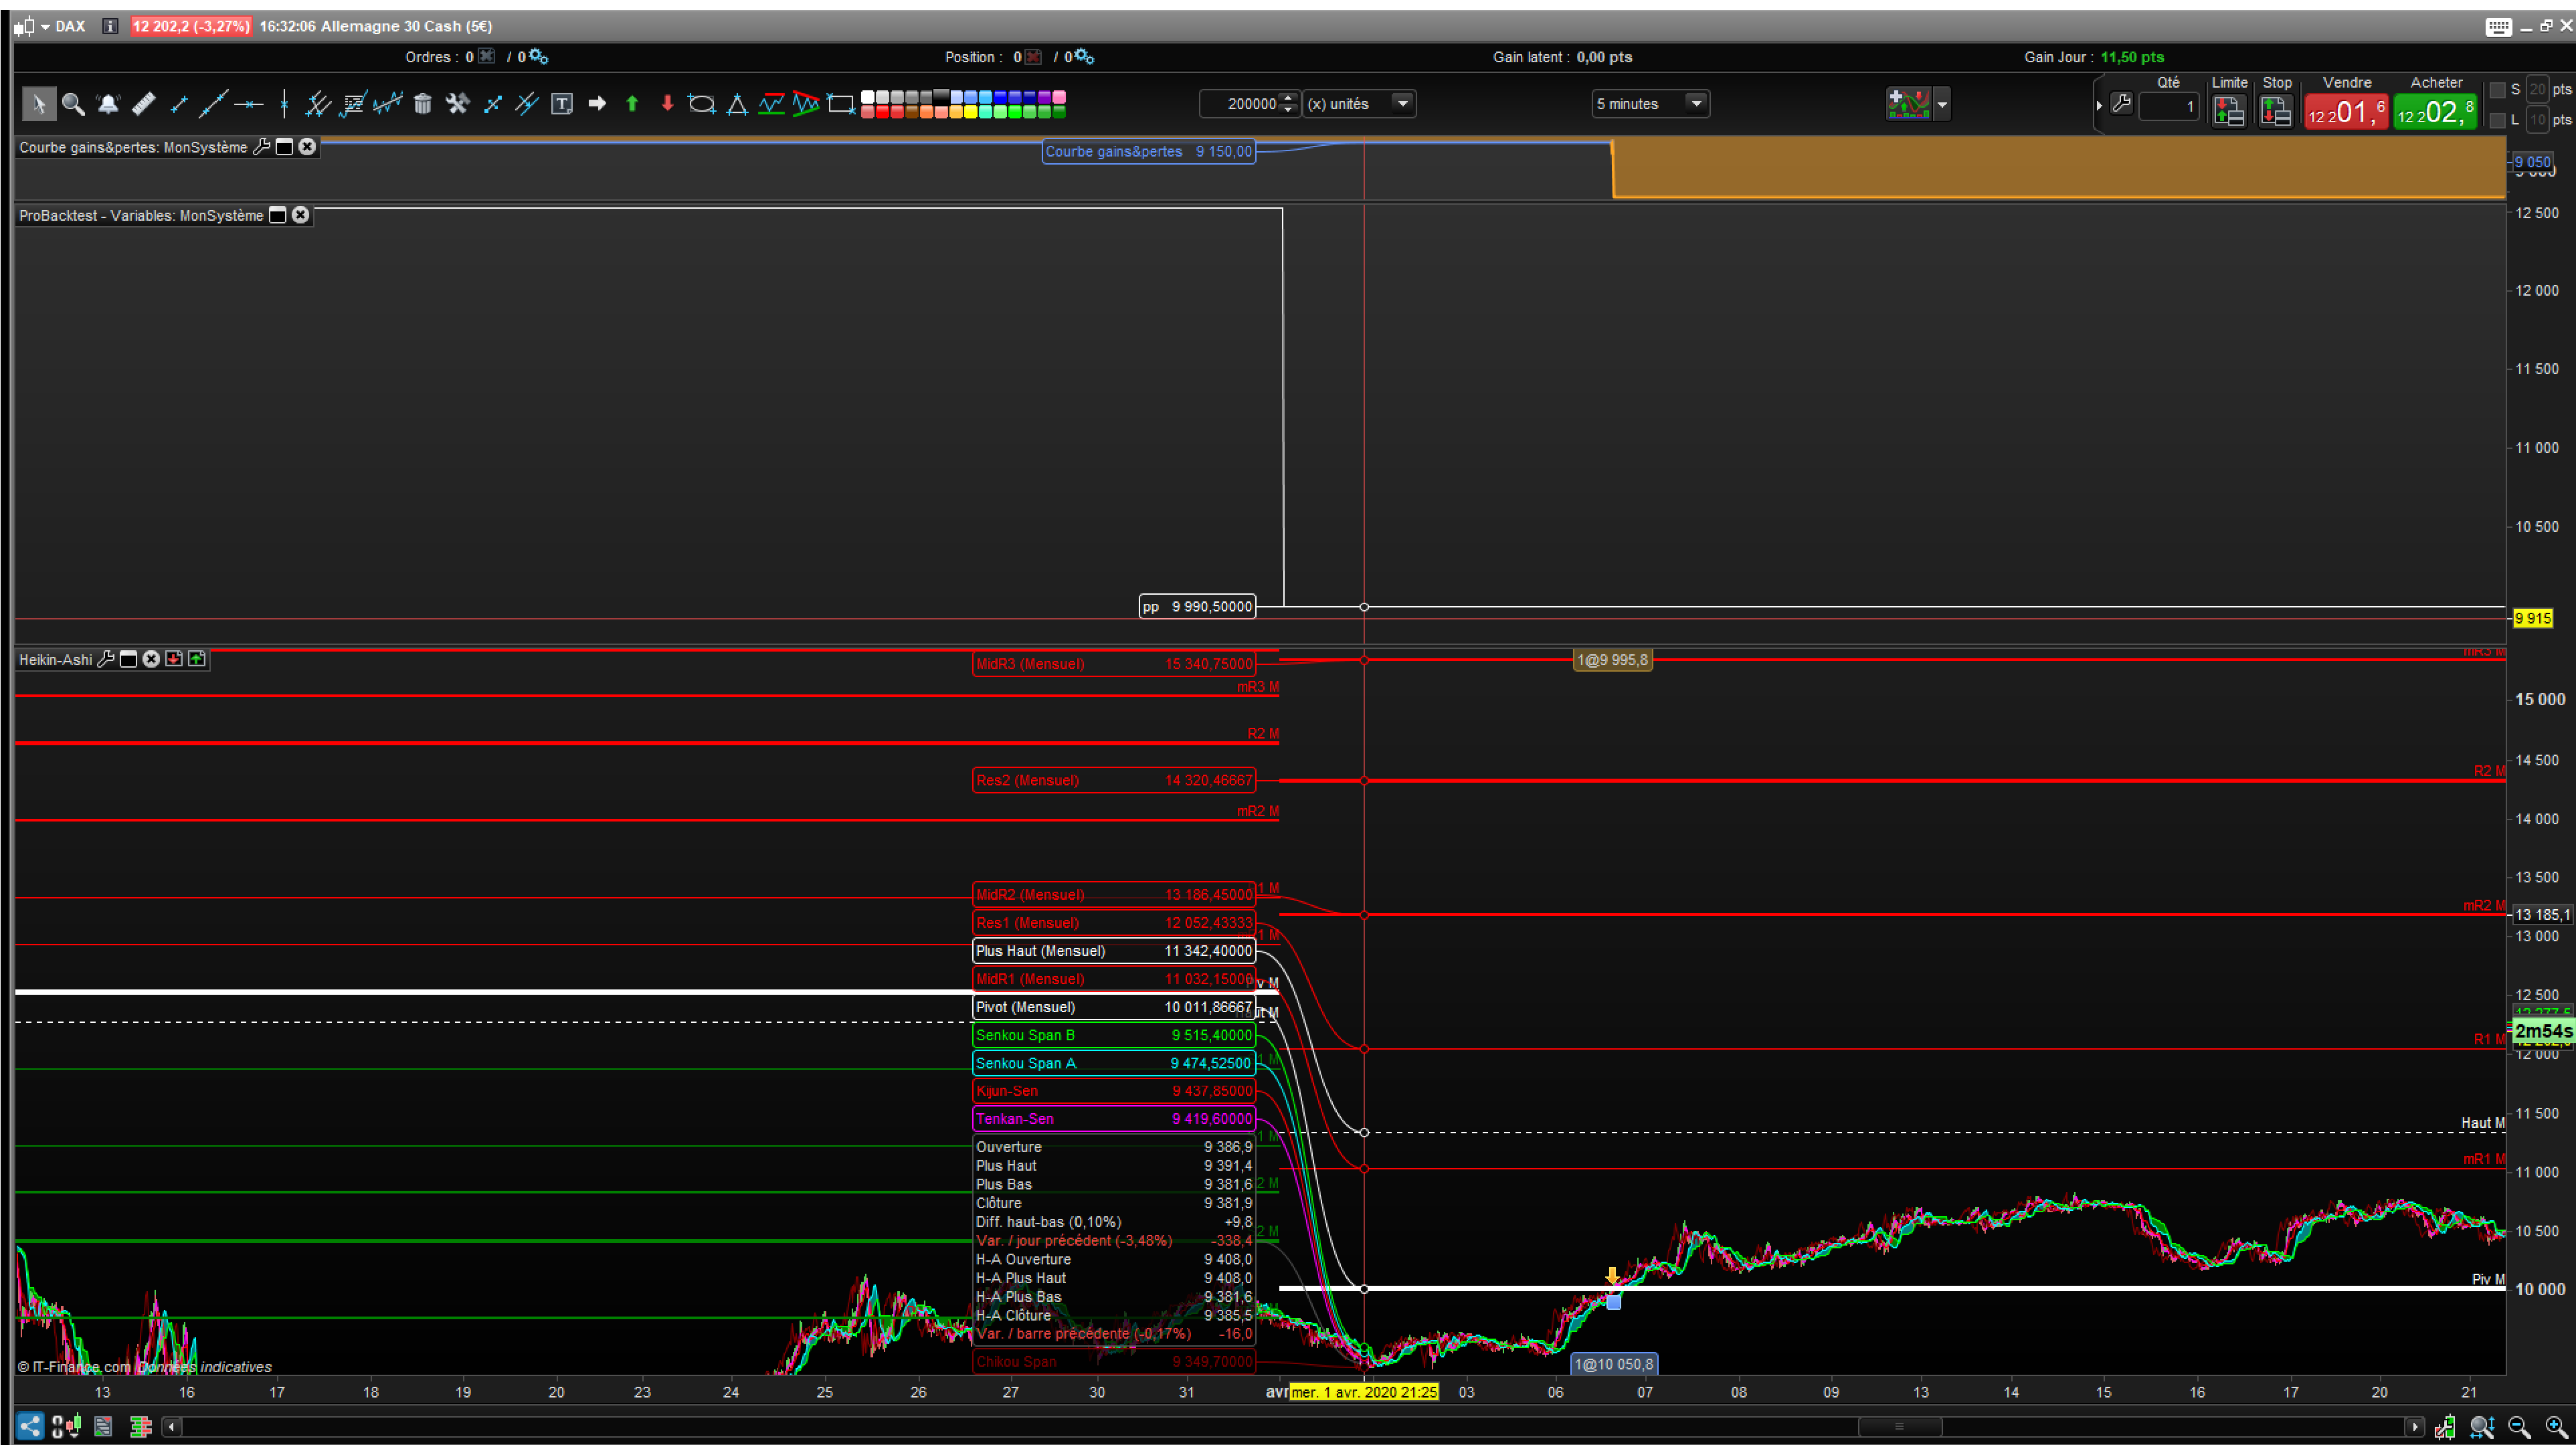Image resolution: width=2576 pixels, height=1445 pixels.
Task: Choose the triangle drawing tool
Action: click(x=737, y=103)
